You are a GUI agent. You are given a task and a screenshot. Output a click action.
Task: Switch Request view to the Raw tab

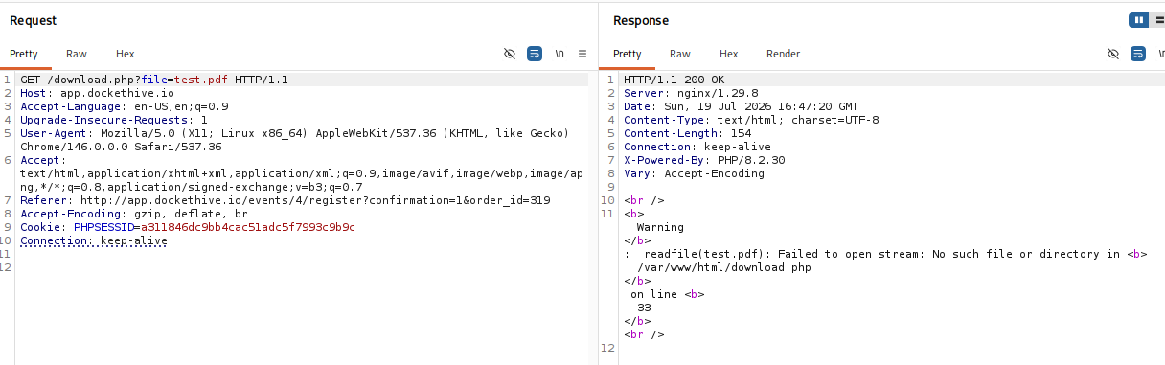[x=77, y=54]
